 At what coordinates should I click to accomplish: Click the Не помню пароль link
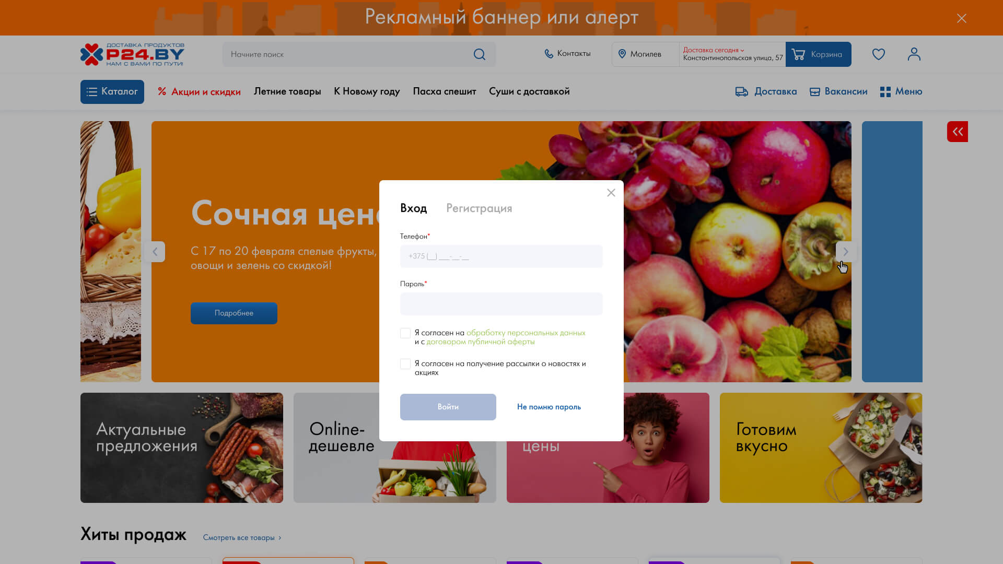[x=549, y=407]
